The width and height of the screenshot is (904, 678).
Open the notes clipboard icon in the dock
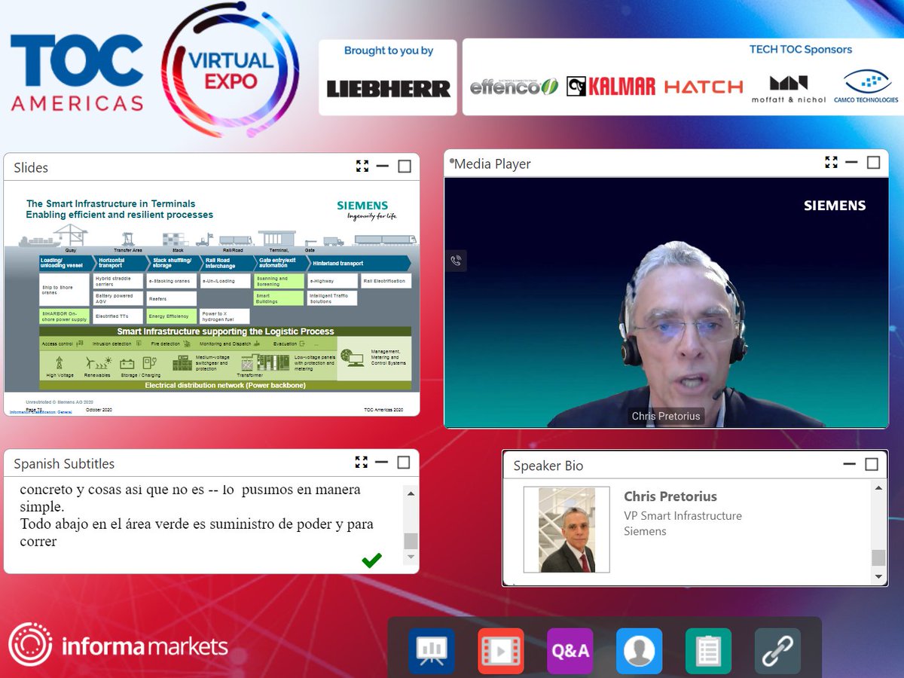[708, 650]
